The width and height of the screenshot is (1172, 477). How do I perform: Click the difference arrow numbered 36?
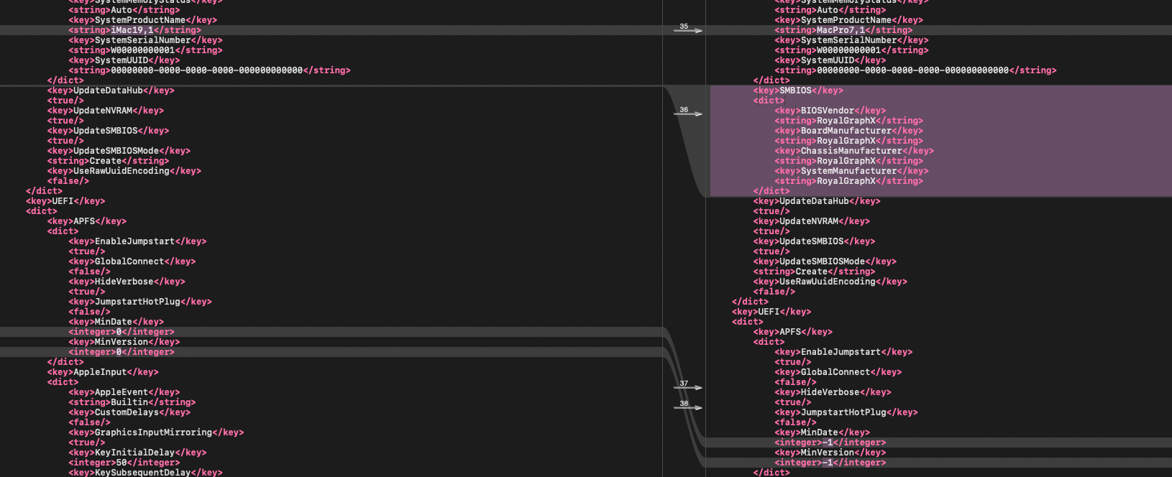(x=687, y=113)
